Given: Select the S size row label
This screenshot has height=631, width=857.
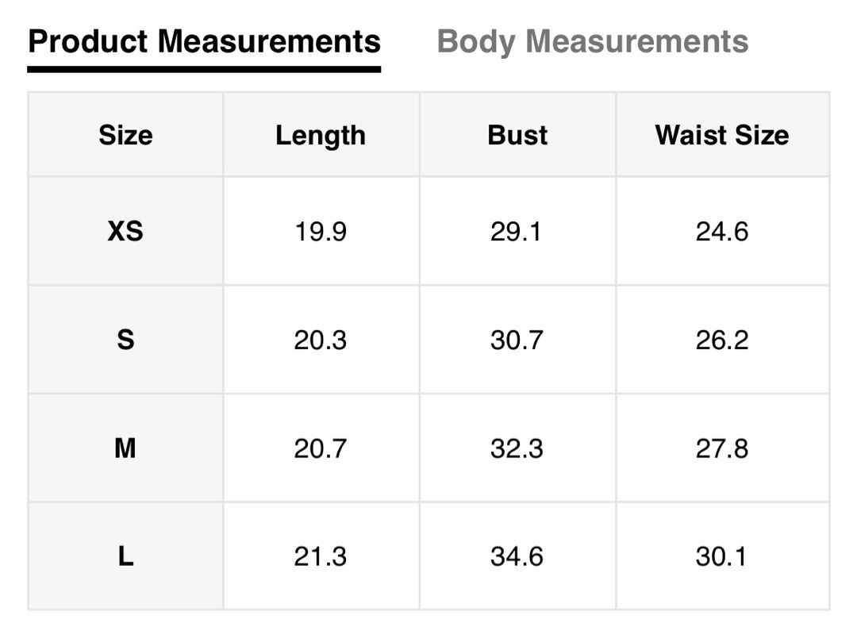Looking at the screenshot, I should point(125,340).
